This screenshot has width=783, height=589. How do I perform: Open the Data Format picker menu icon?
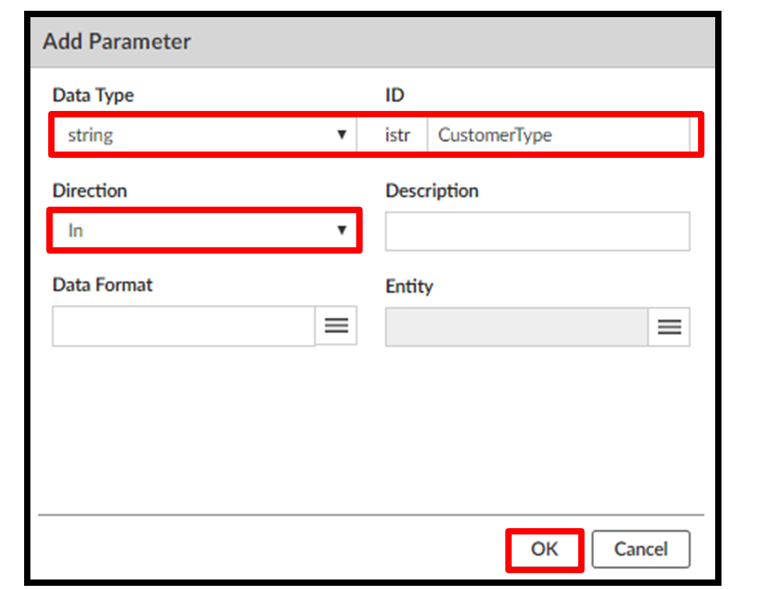pos(336,326)
